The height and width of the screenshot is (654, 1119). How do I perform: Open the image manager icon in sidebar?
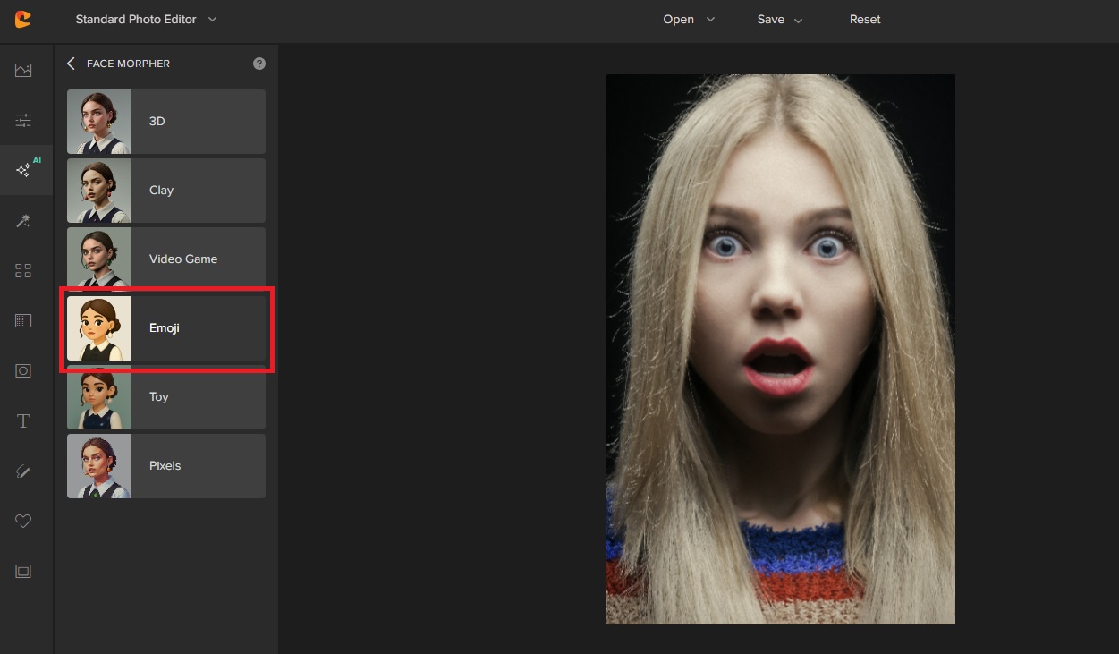(23, 71)
